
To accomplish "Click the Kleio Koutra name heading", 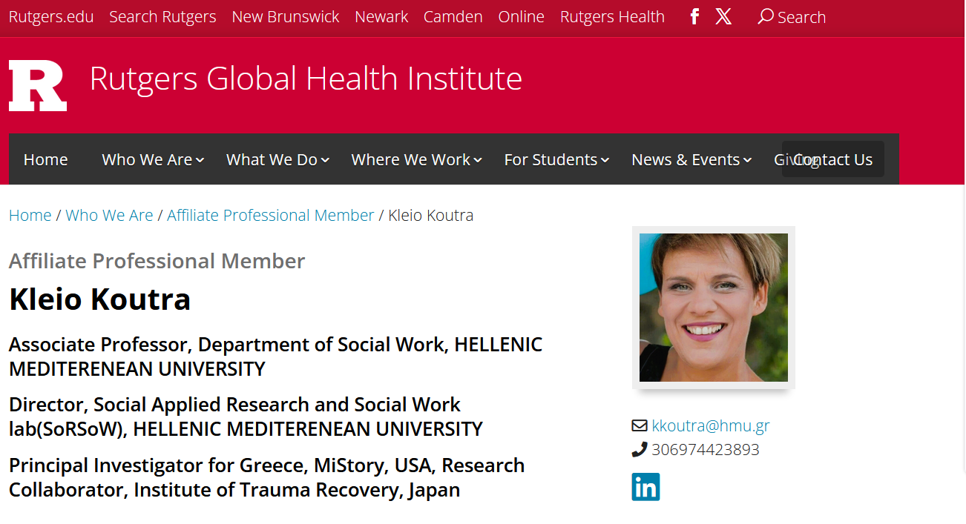I will 99,299.
